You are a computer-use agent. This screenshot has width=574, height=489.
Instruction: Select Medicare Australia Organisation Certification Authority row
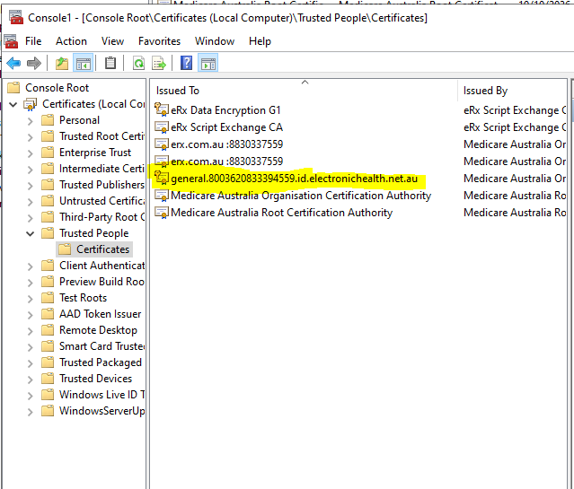[x=301, y=196]
